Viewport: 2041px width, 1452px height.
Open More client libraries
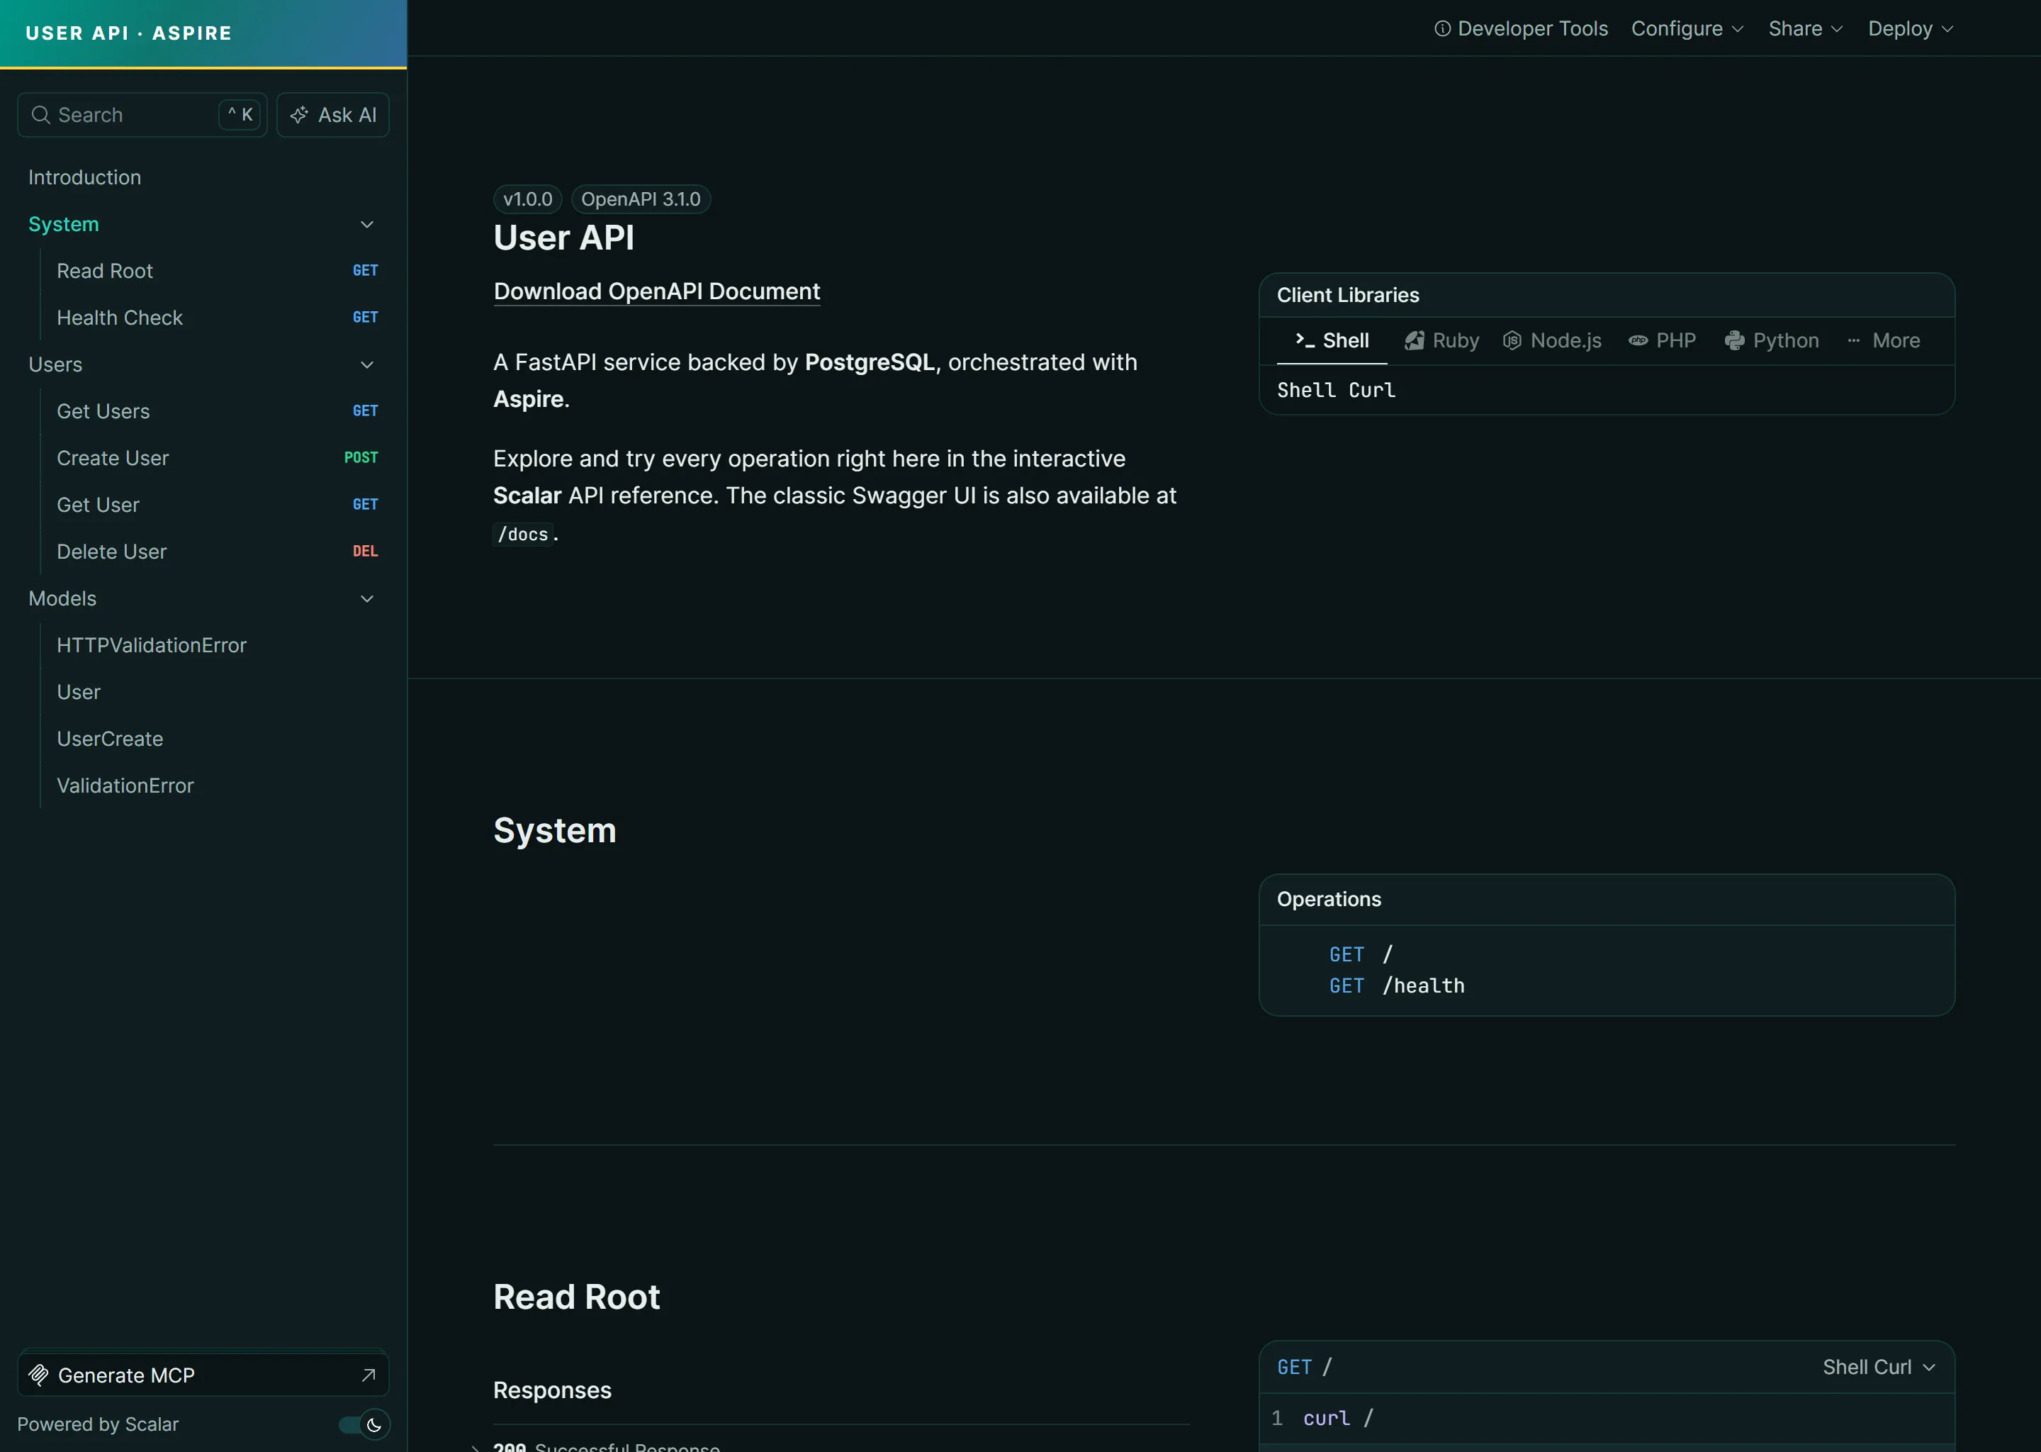point(1884,340)
